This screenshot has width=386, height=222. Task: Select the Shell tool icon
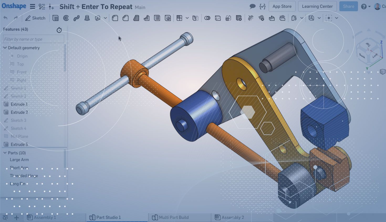click(x=157, y=18)
